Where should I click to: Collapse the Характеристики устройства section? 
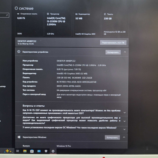pos(125,52)
